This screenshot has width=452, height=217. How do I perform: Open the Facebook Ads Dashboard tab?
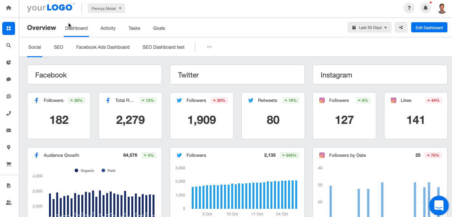pyautogui.click(x=103, y=47)
